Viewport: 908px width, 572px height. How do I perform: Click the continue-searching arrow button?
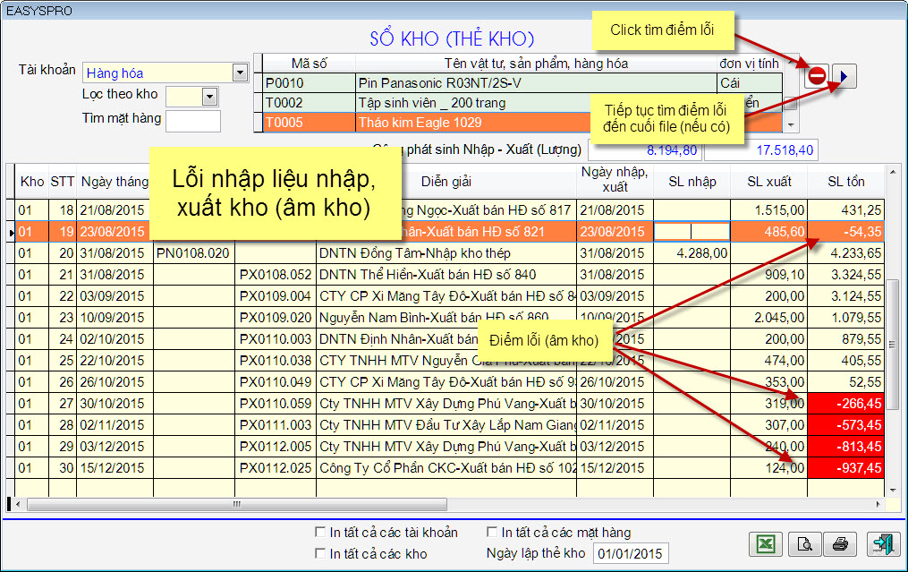845,76
